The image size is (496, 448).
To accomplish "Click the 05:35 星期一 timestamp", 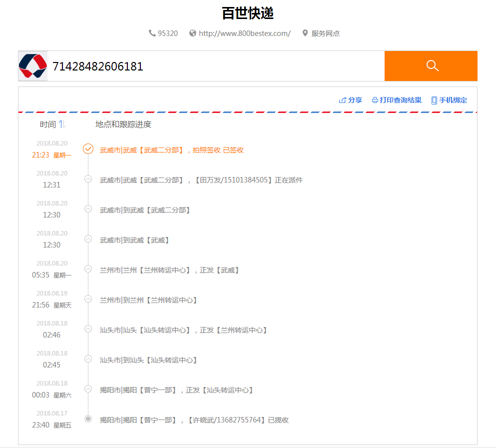I will pos(51,275).
